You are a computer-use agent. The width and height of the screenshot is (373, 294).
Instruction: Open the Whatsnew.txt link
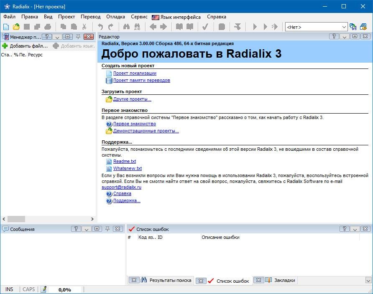(128, 168)
